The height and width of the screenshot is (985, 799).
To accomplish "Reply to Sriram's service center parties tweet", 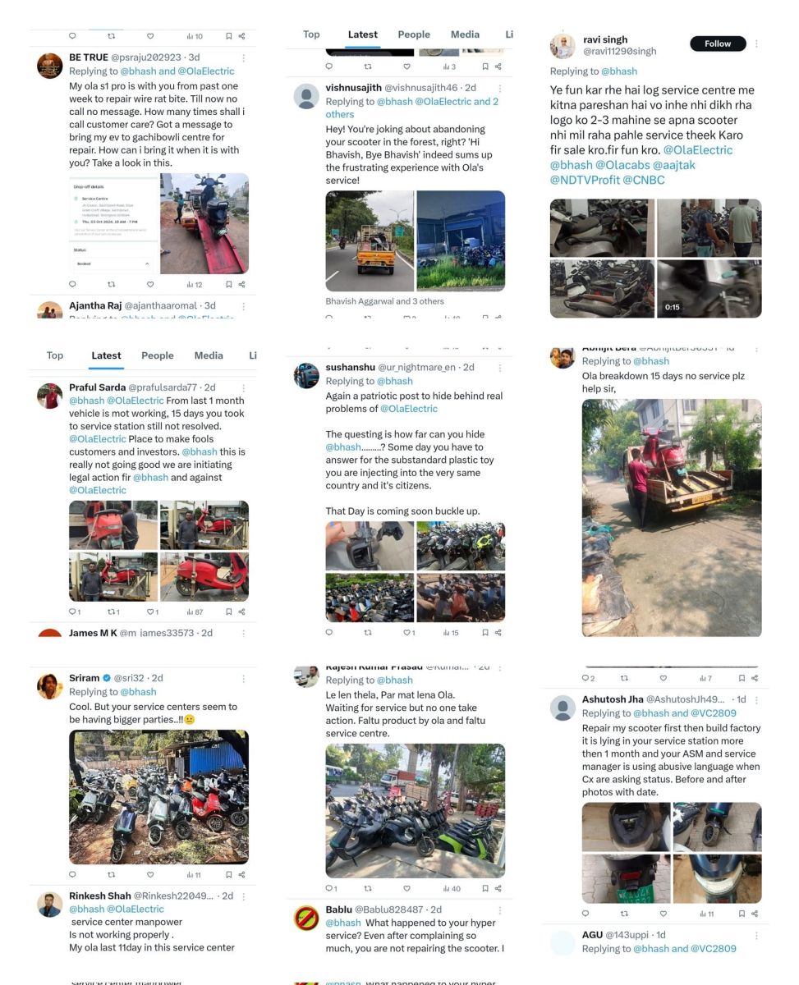I will point(72,874).
